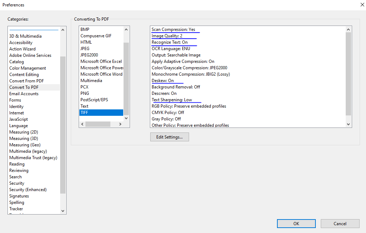Open the JavaScript category

coord(19,119)
